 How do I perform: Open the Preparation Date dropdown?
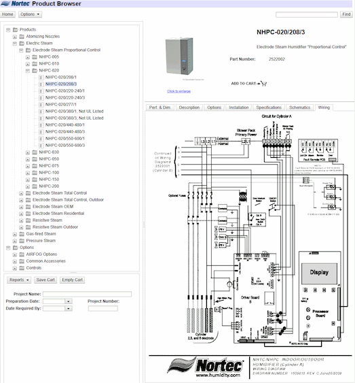point(69,301)
